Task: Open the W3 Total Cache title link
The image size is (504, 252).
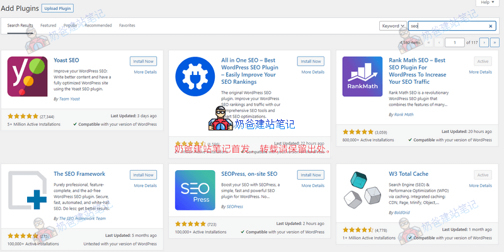Action: 408,174
